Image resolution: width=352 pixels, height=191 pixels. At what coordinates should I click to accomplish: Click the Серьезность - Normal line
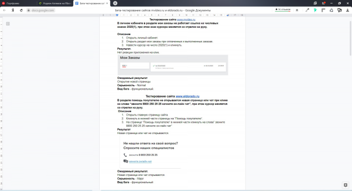[x=132, y=85]
